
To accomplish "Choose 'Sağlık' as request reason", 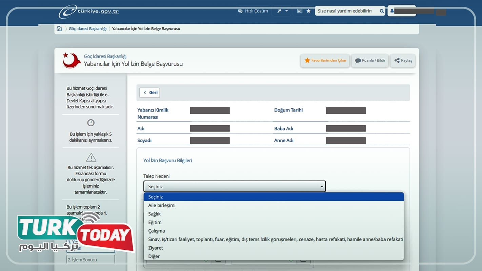I will click(x=154, y=214).
